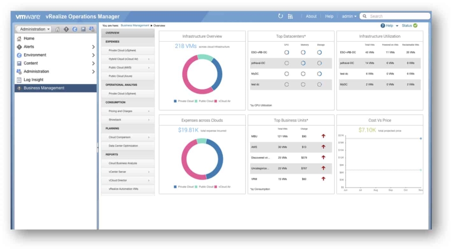Open the Administration dropdown in left panel
The height and width of the screenshot is (250, 452).
tap(34, 29)
